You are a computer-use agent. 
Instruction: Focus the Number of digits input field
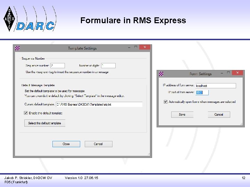coord(108,65)
